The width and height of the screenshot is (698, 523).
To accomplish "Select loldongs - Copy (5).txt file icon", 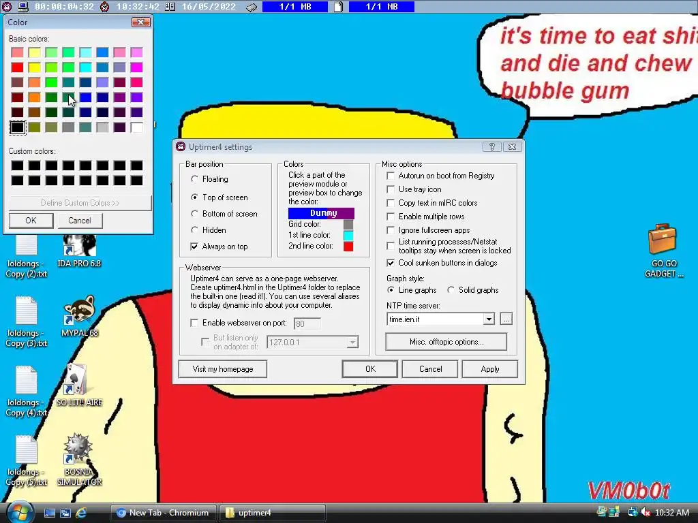I will pyautogui.click(x=27, y=460).
